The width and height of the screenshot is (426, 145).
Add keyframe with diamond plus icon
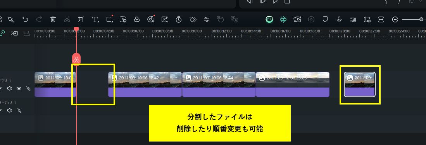coord(193,19)
